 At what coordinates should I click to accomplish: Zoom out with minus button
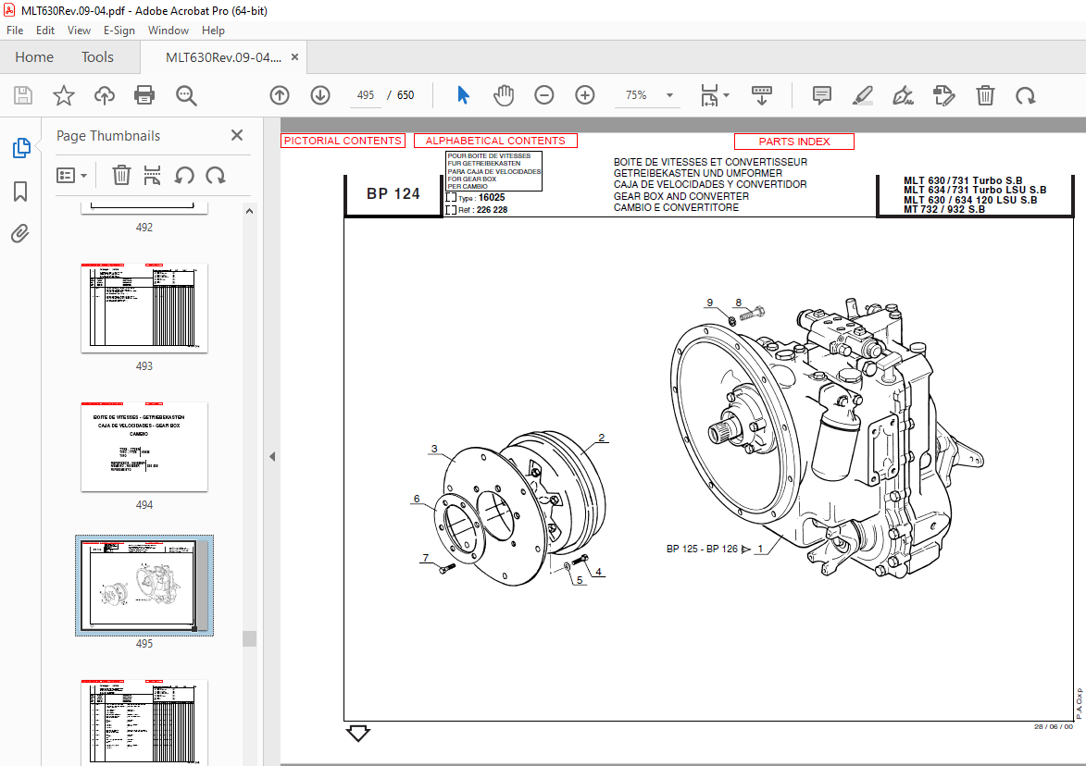pyautogui.click(x=544, y=95)
